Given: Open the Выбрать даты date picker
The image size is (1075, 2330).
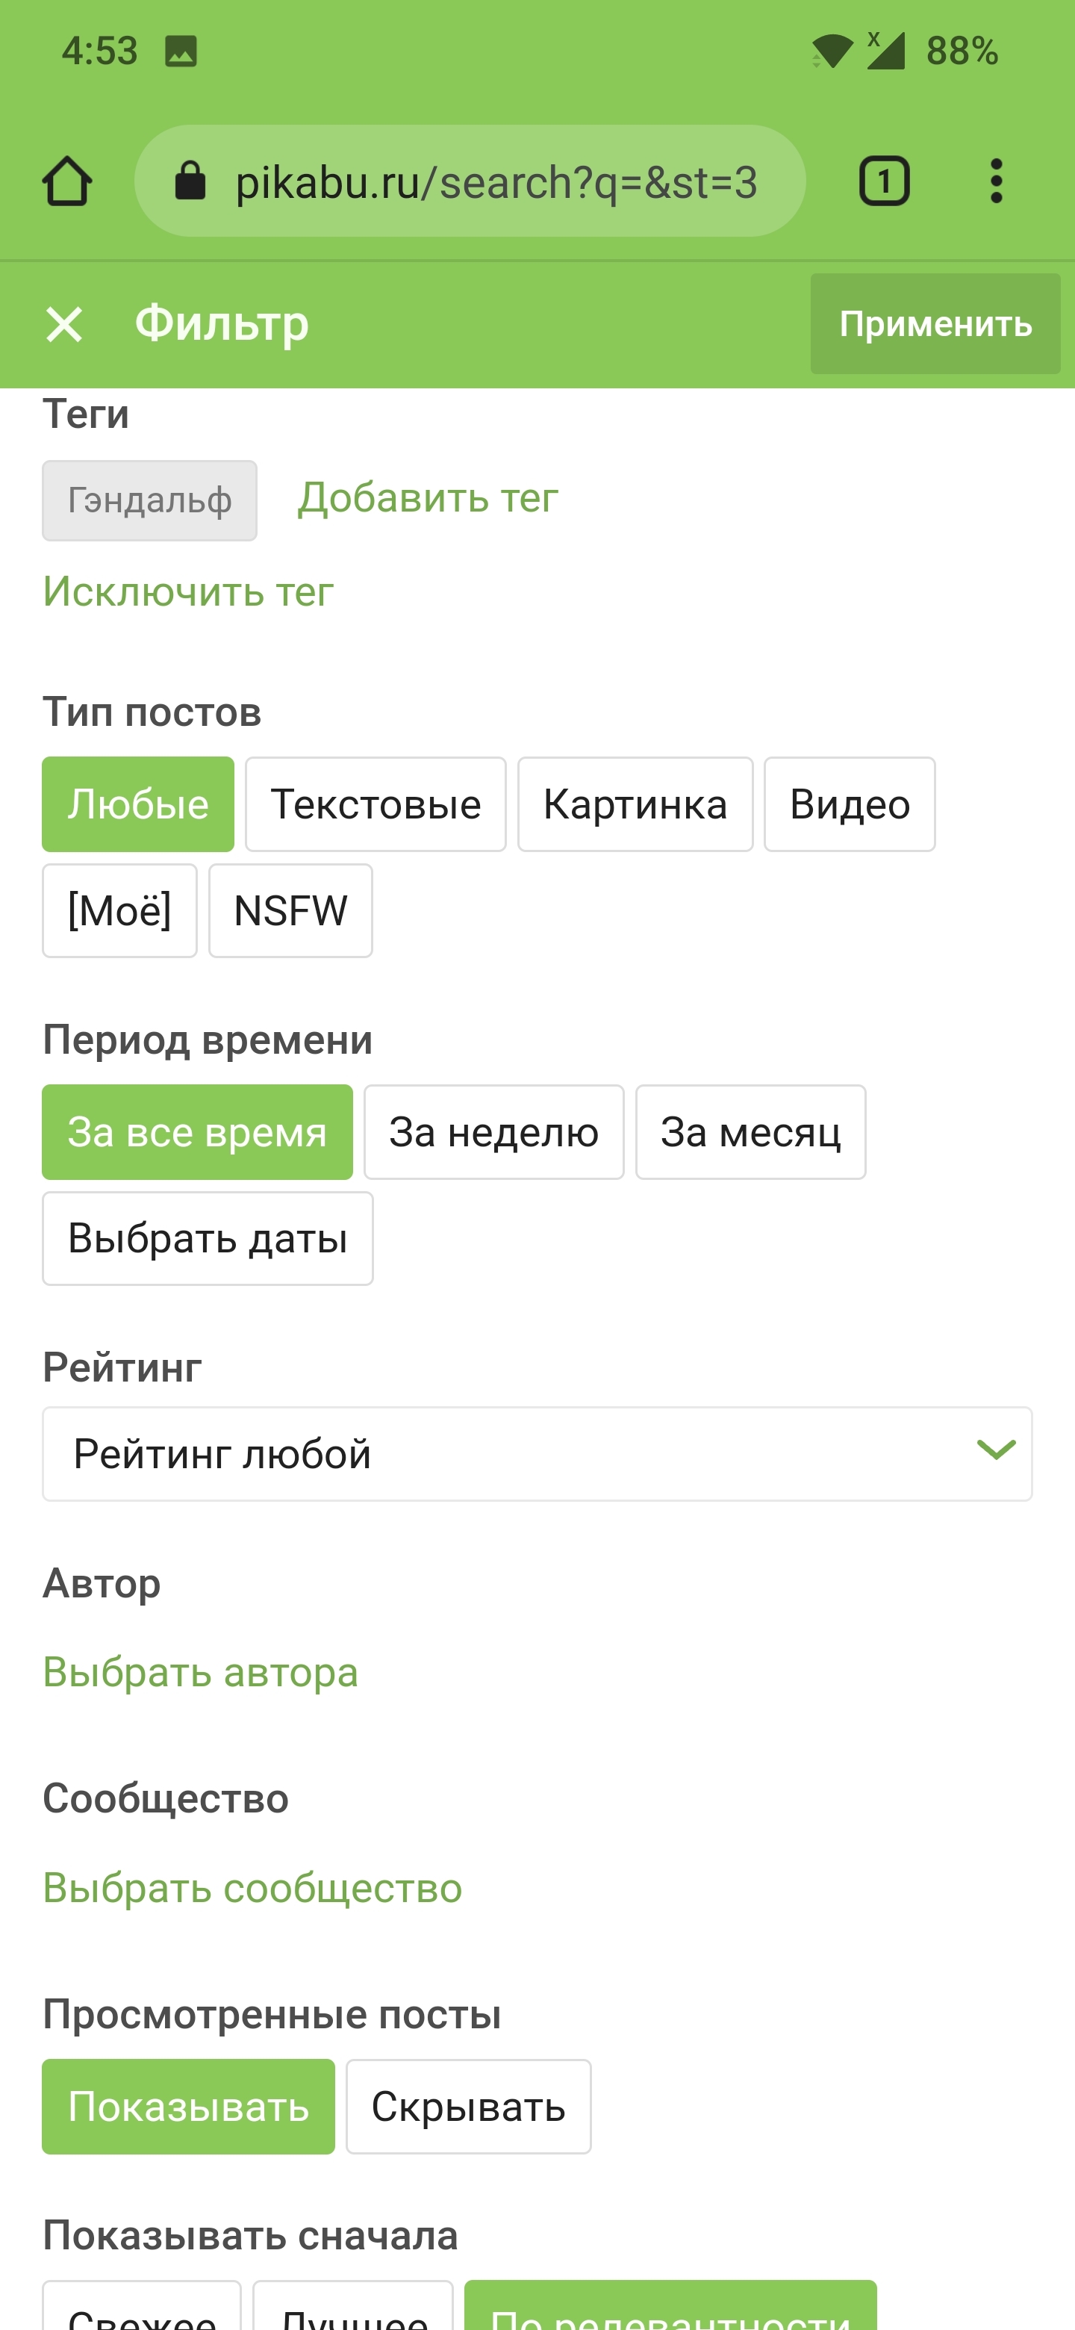Looking at the screenshot, I should pyautogui.click(x=208, y=1238).
